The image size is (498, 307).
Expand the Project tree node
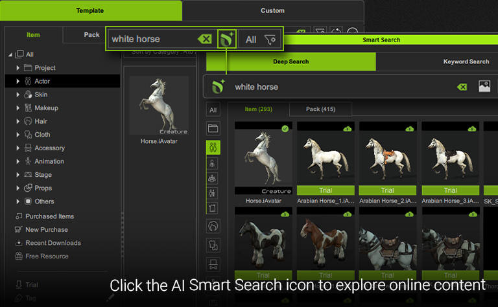point(18,68)
